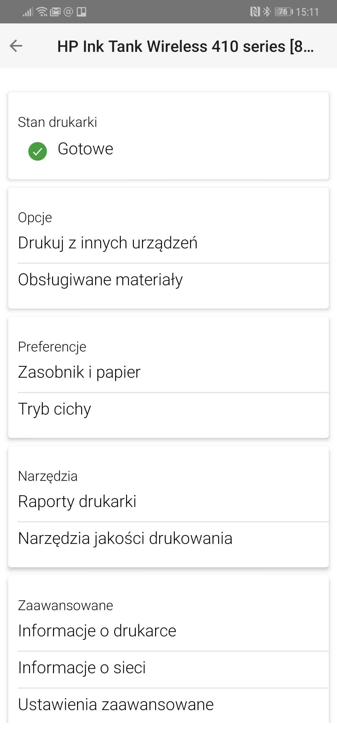The width and height of the screenshot is (337, 731).
Task: Select Zasobnik i papier preference
Action: tap(168, 372)
